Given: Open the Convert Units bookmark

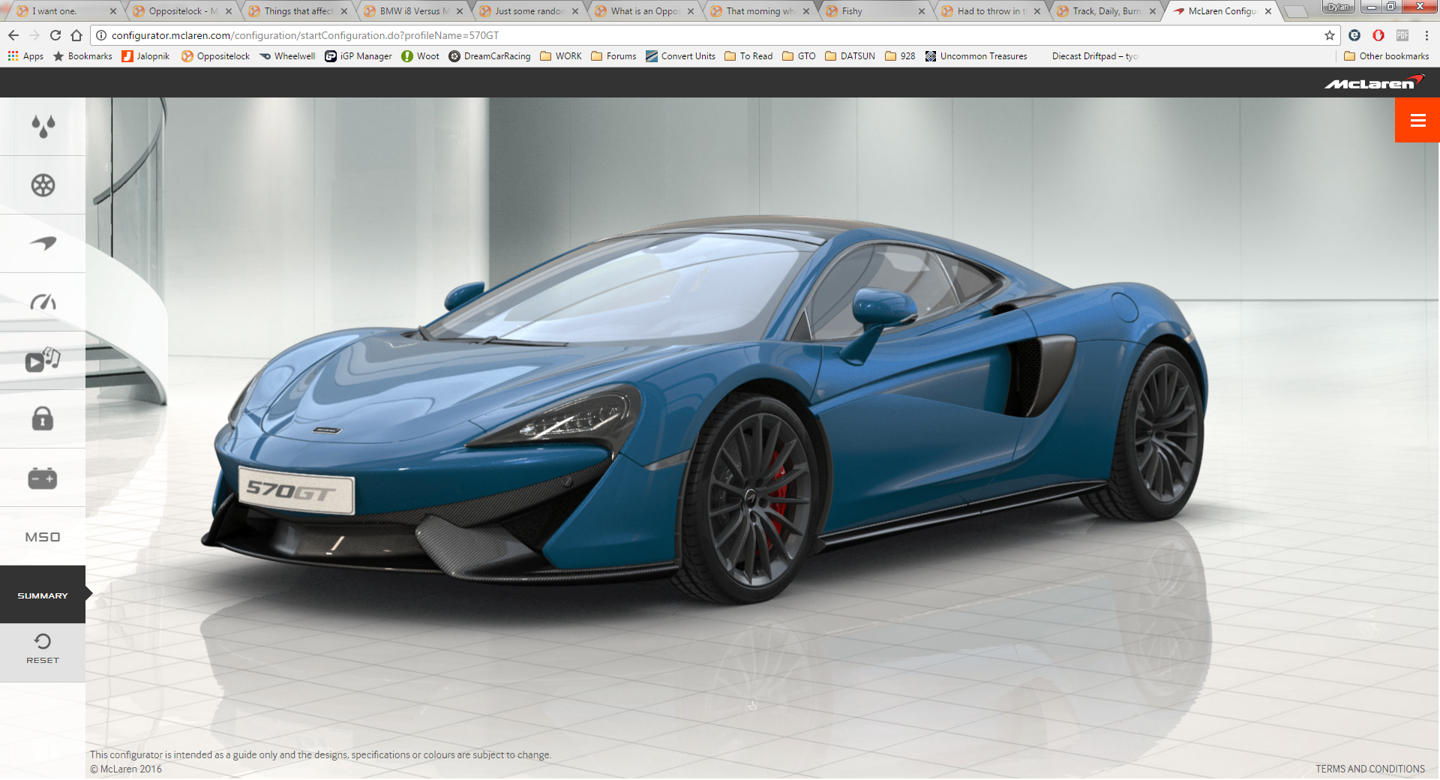Looking at the screenshot, I should click(x=680, y=56).
